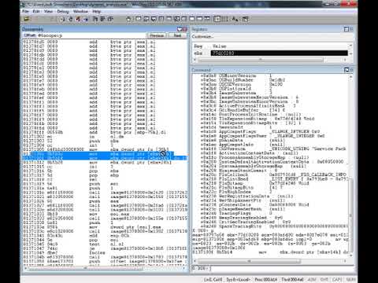Open the Help menu

(x=96, y=11)
